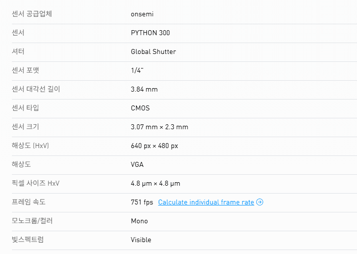357x254 pixels.
Task: Click the 3.07 mm × 2.3 mm sensor size
Action: coord(159,127)
